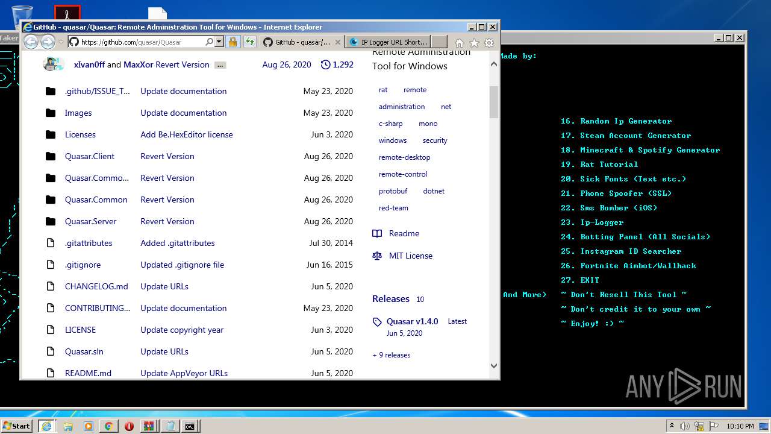The height and width of the screenshot is (434, 771).
Task: Expand the commit message ellipsis button
Action: [x=220, y=65]
